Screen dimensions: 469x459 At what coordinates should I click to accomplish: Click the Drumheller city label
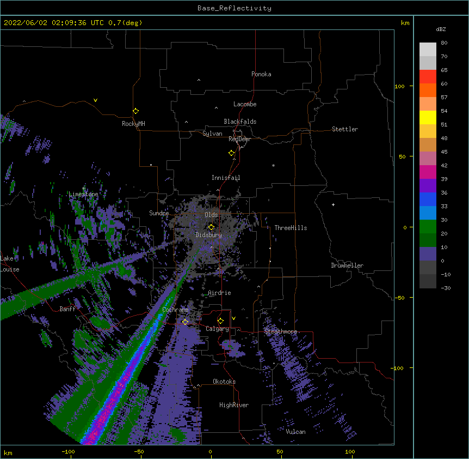347,265
